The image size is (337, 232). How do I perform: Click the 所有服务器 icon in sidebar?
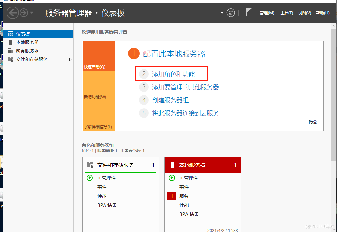(x=10, y=51)
